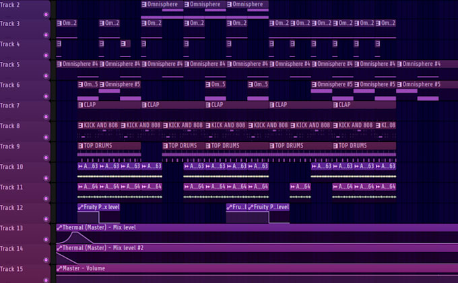Open automation icon menu of Master - Volume clip

(59, 268)
